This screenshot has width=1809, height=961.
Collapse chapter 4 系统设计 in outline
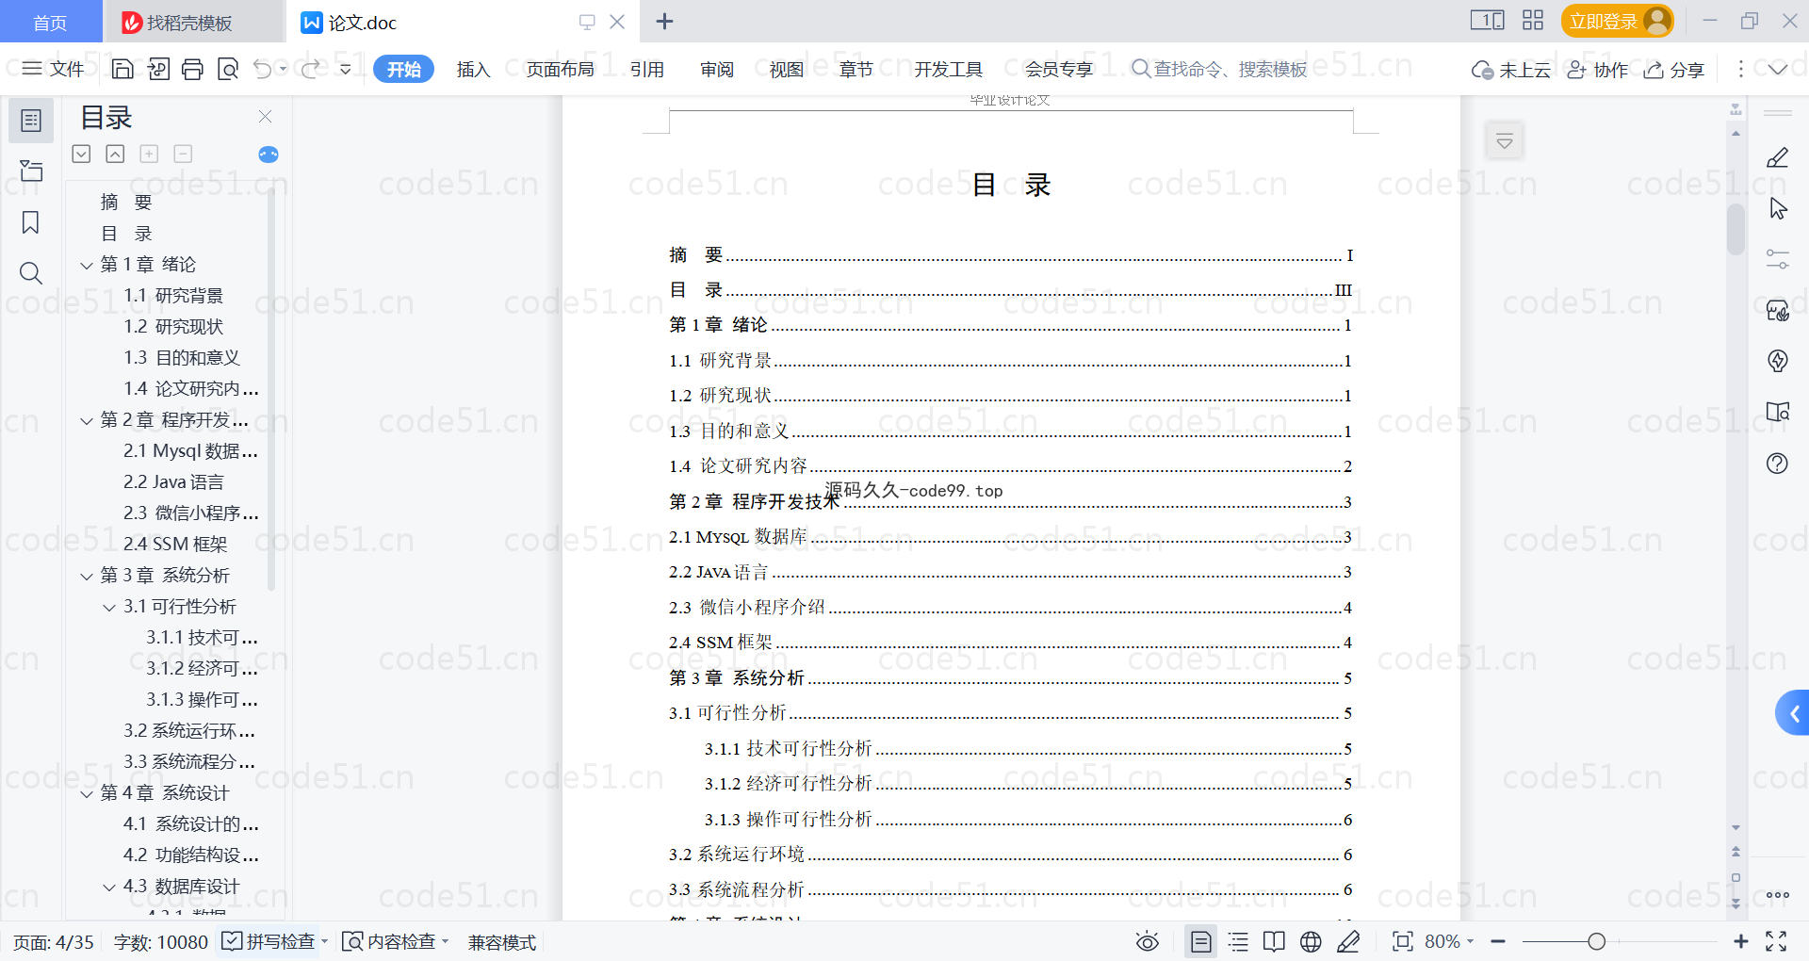87,794
